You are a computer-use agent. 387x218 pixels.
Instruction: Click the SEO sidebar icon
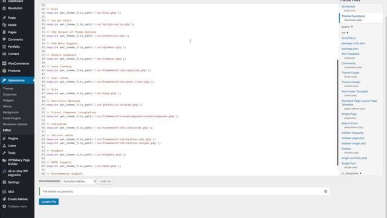coord(4,192)
